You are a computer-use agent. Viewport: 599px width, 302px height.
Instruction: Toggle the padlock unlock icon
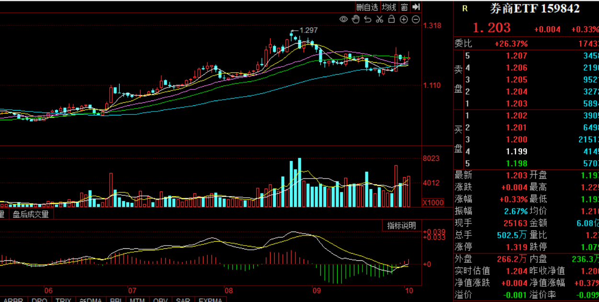point(391,19)
